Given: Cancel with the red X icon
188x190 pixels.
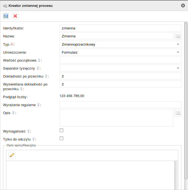Looking at the screenshot, I should (15, 16).
